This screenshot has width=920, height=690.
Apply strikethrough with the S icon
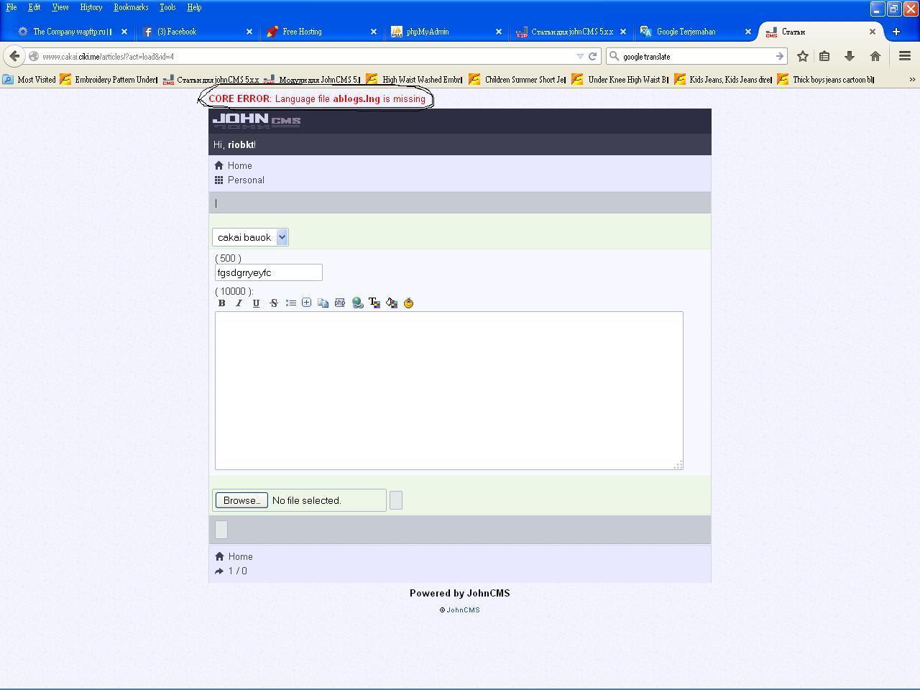pos(274,303)
